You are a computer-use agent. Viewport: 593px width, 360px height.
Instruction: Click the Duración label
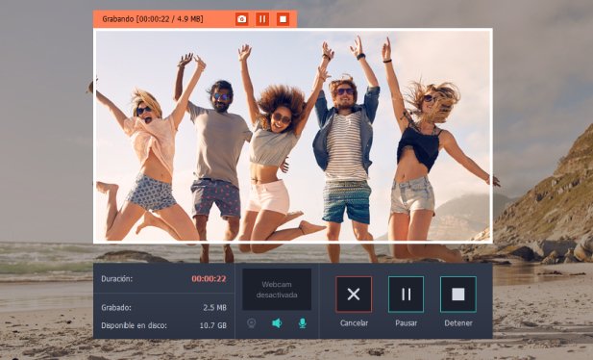pos(117,279)
